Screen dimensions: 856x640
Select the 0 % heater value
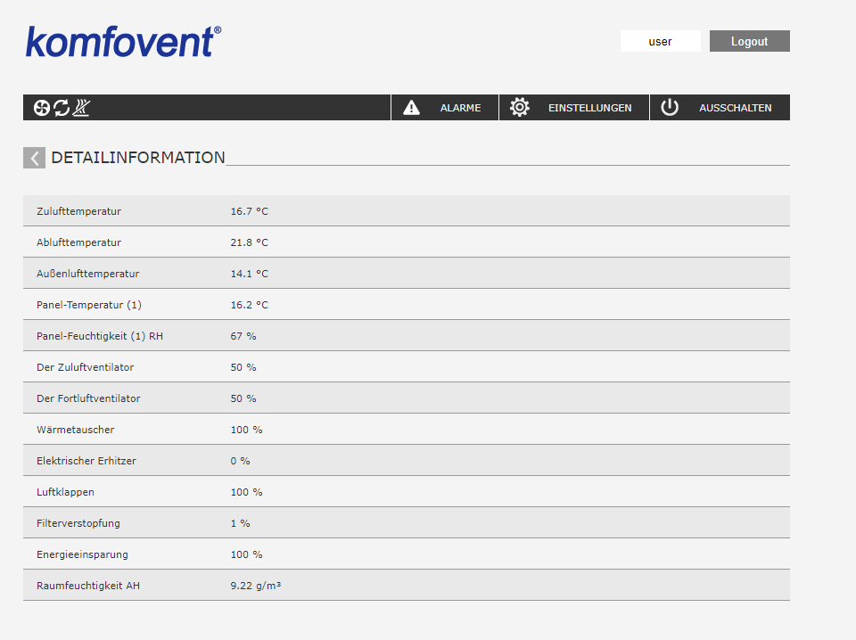240,461
